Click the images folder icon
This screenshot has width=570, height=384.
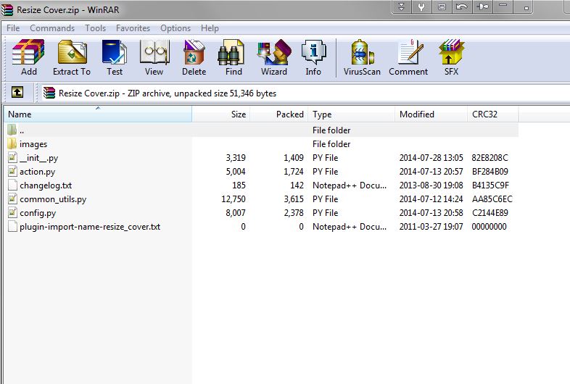point(12,144)
